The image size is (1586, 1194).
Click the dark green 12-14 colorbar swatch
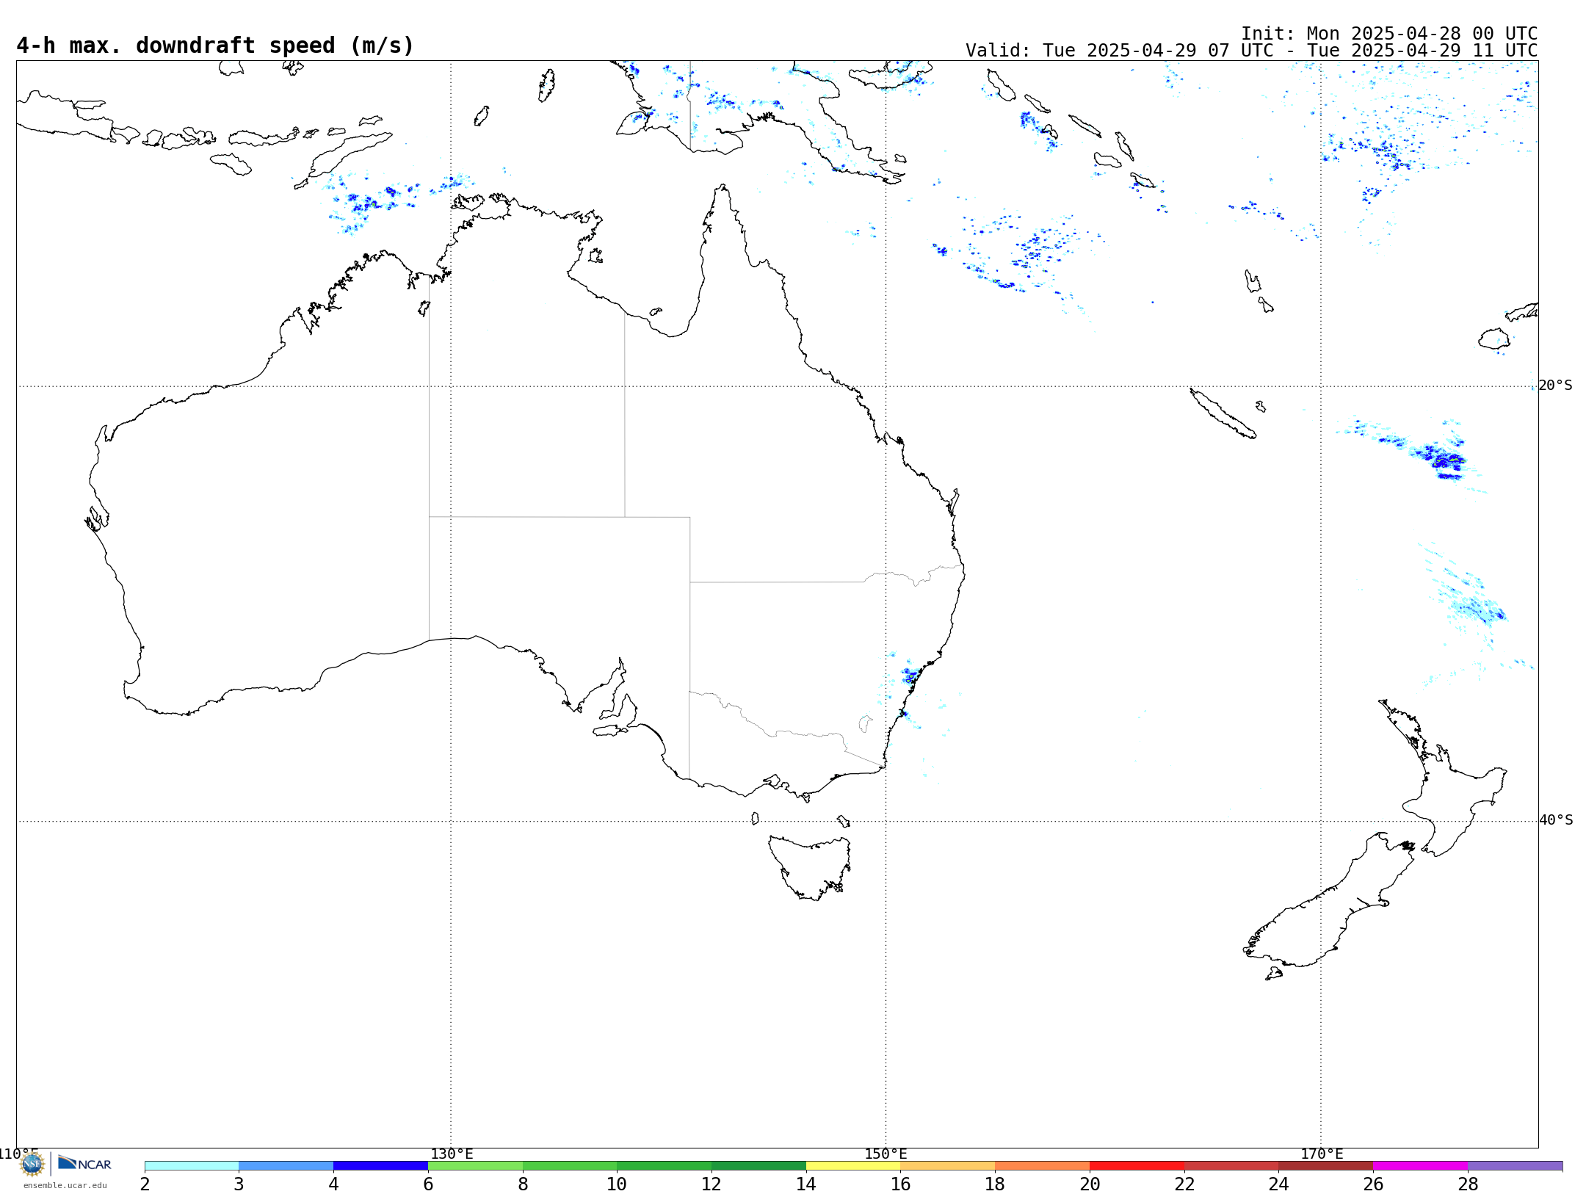(758, 1166)
